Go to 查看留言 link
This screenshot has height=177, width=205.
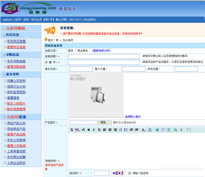click(13, 98)
